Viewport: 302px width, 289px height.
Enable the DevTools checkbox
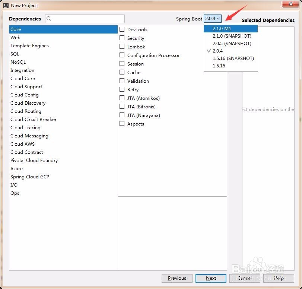click(122, 29)
